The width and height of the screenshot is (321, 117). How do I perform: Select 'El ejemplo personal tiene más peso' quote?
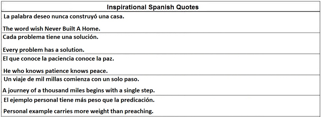click(x=79, y=100)
